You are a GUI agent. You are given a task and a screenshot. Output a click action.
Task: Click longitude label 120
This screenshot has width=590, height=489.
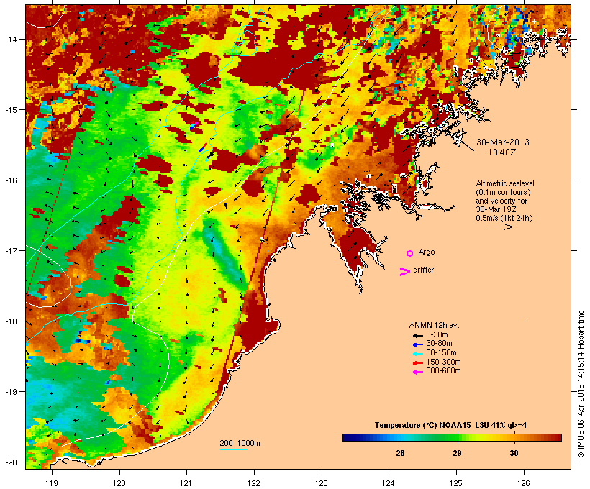(119, 483)
